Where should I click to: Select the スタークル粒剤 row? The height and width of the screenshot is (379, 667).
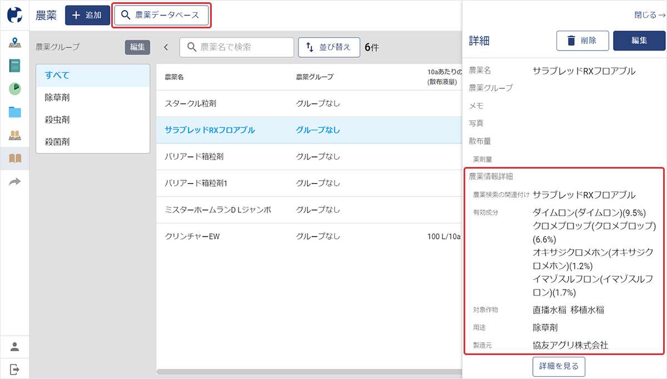click(x=310, y=104)
